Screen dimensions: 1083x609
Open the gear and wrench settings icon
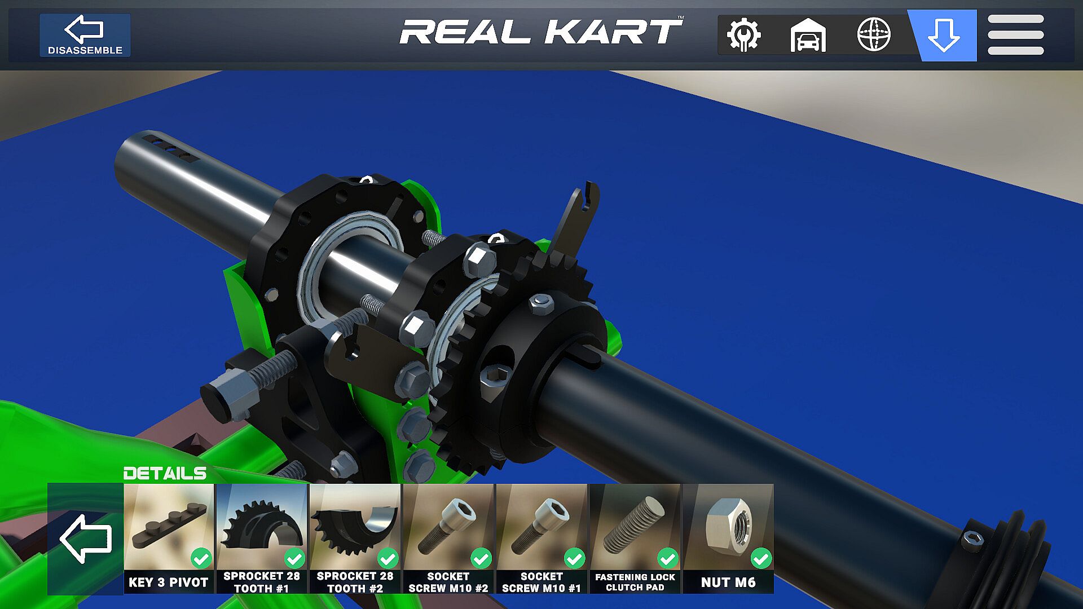coord(743,35)
